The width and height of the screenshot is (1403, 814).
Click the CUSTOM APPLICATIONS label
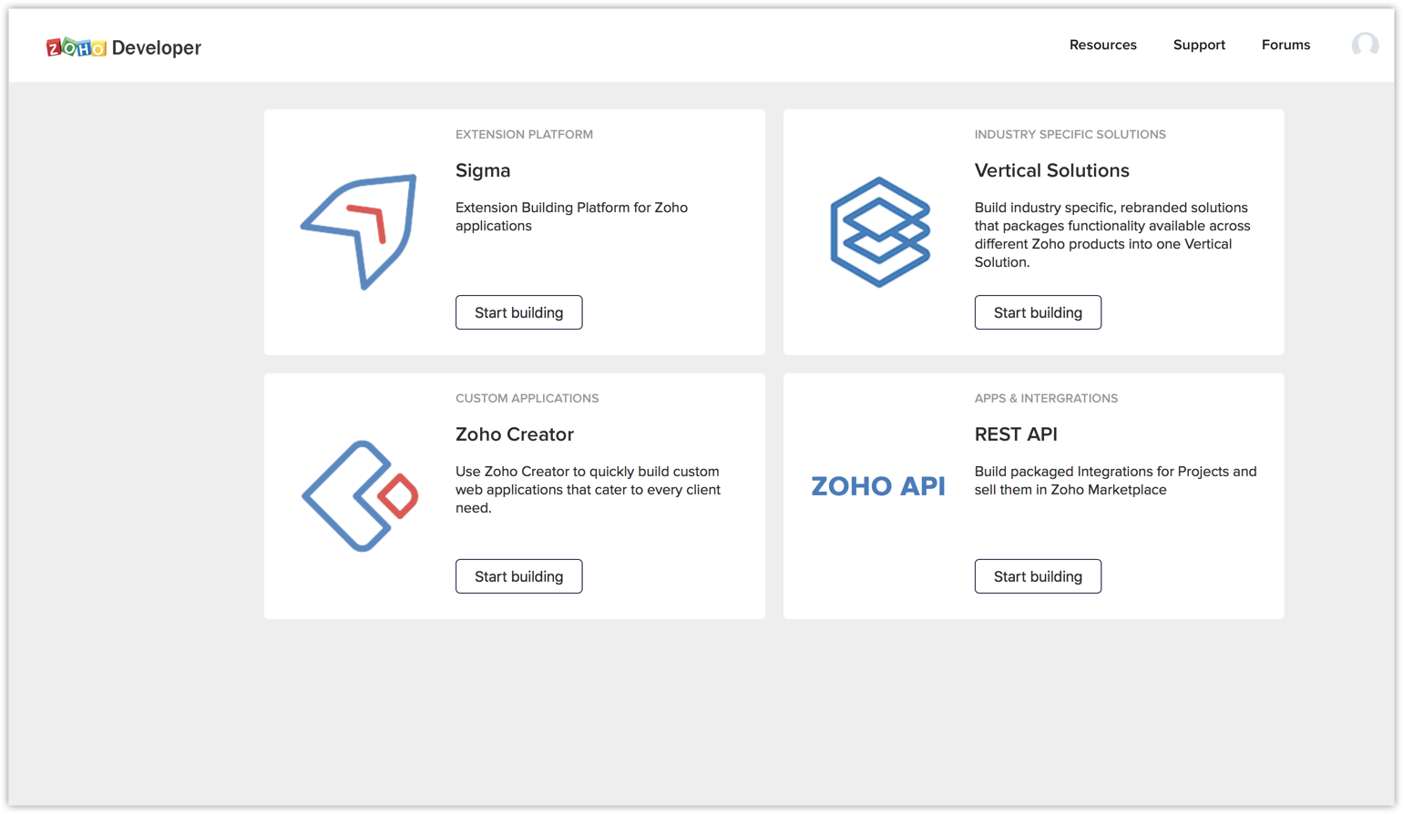(527, 399)
